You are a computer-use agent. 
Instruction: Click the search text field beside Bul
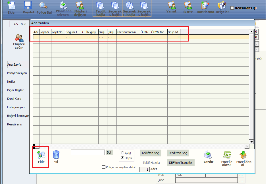pyautogui.click(x=88, y=152)
